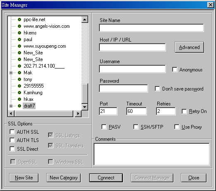This screenshot has height=191, width=216.
Task: Expand the draft7 tree node
Action: point(11,106)
